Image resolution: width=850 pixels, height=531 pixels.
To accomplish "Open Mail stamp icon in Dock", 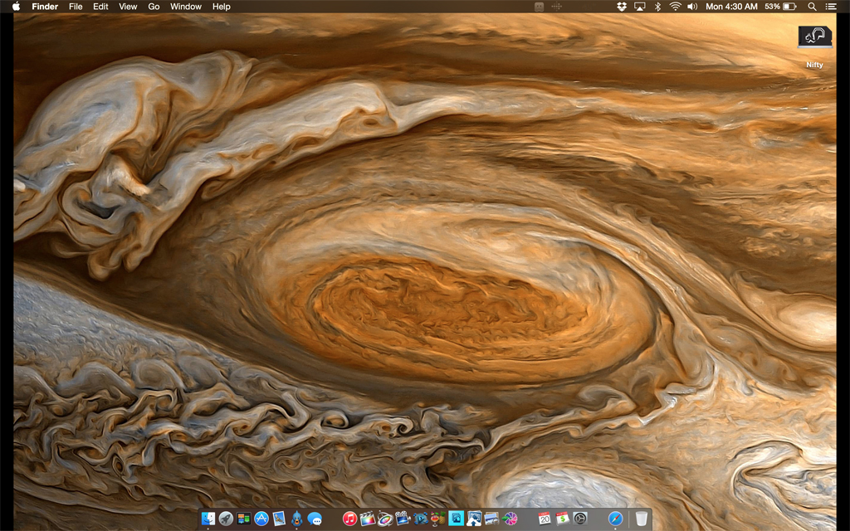I will pyautogui.click(x=279, y=519).
